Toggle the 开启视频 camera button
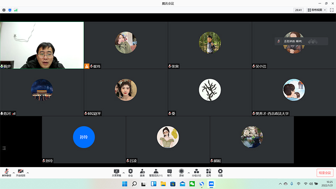Screen dimensions: 336x189 tap(21, 171)
